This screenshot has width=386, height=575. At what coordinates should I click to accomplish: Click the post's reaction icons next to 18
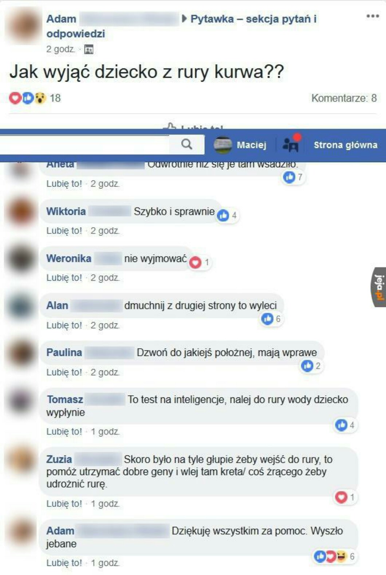tap(28, 98)
